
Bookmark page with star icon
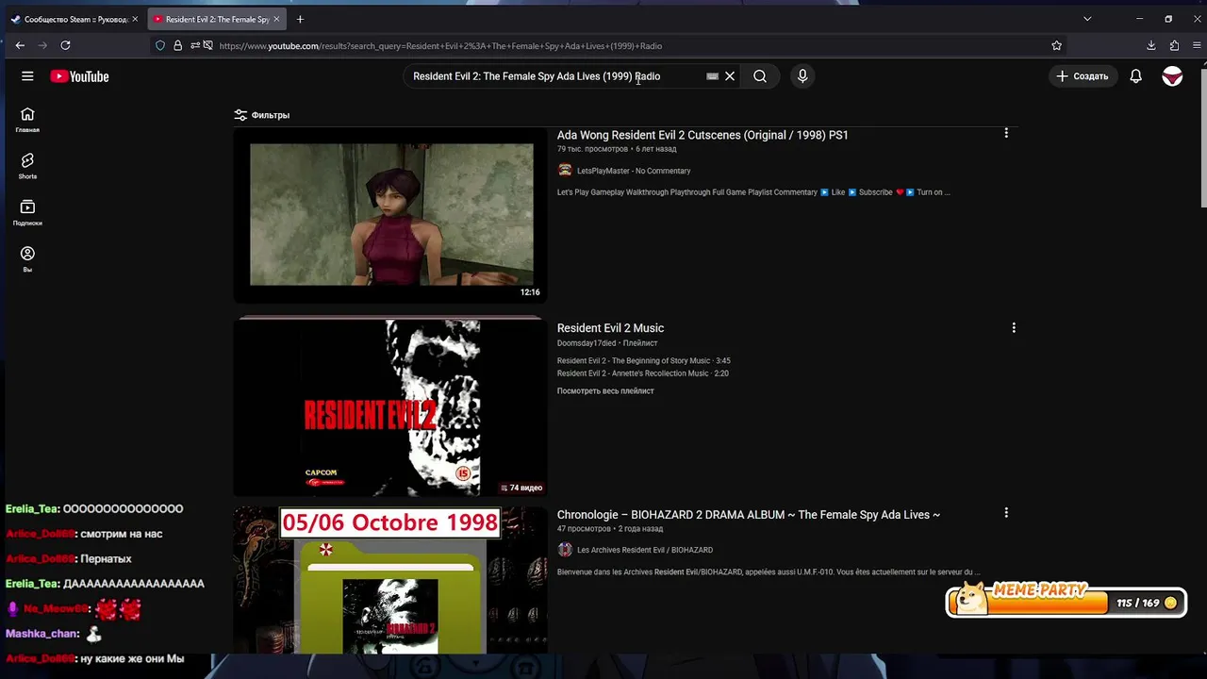(1056, 45)
